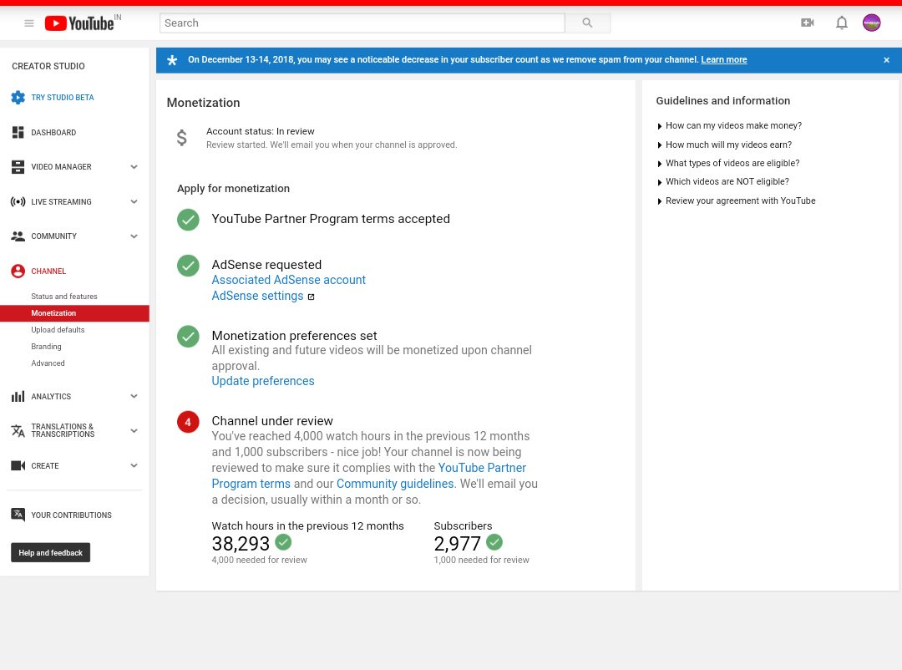Screen dimensions: 902x670
Task: Click the Help and feedback button
Action: [51, 552]
